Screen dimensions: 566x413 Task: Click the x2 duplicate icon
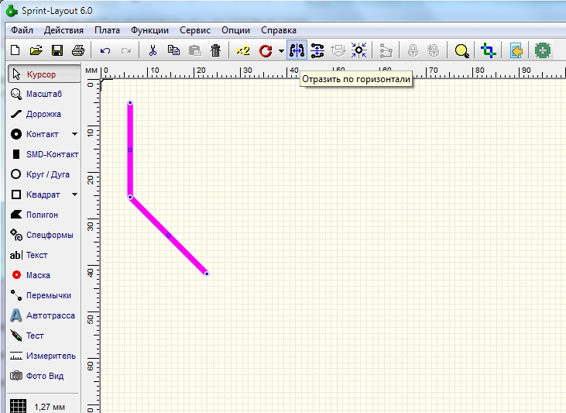click(x=243, y=51)
